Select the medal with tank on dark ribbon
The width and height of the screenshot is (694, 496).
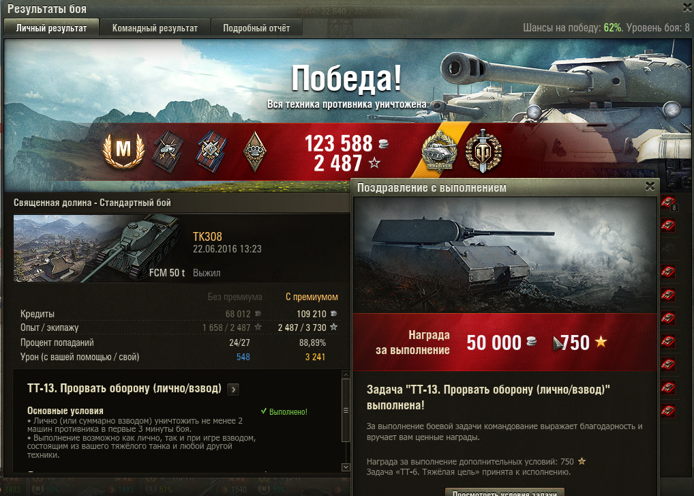click(168, 151)
